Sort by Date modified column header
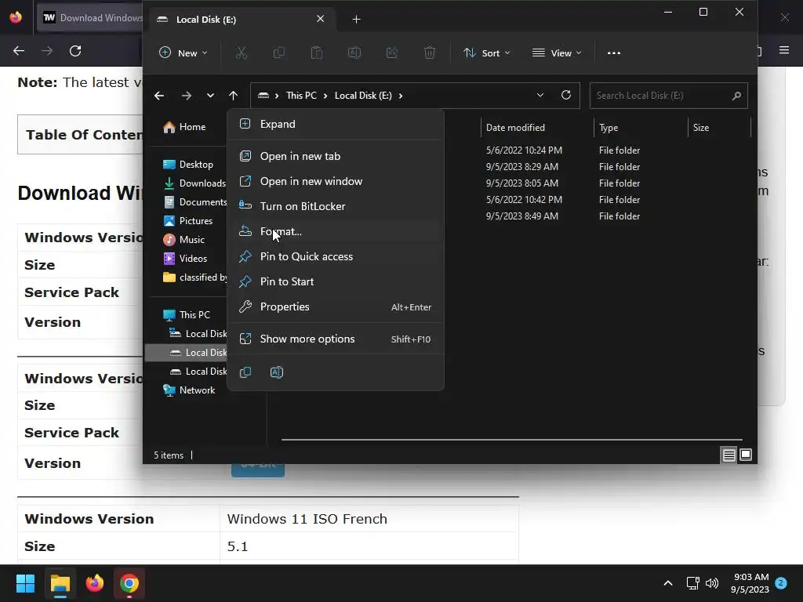 click(x=536, y=128)
